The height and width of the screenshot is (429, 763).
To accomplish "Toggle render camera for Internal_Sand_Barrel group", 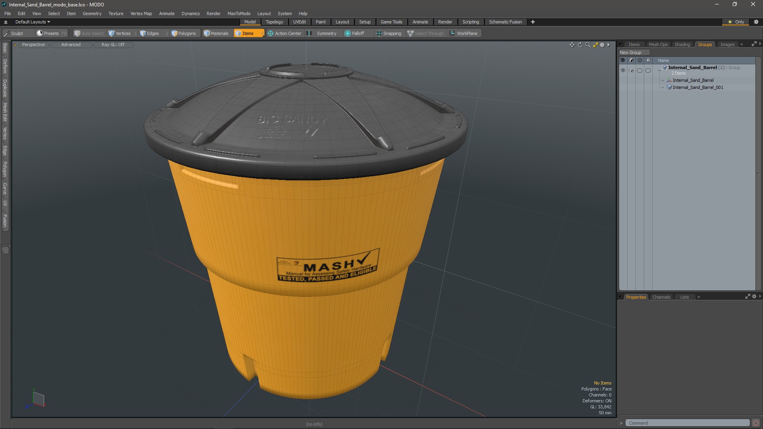I will 631,70.
